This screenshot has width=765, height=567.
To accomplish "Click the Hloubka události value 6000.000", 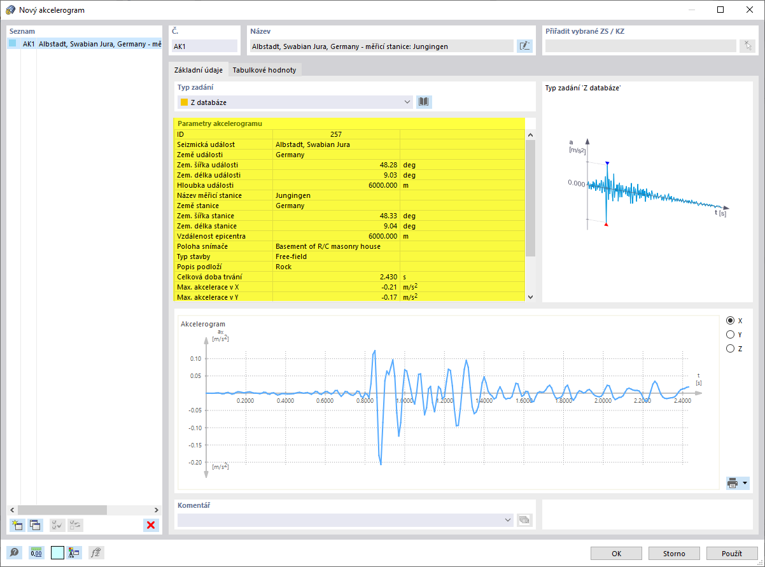I will tap(336, 185).
